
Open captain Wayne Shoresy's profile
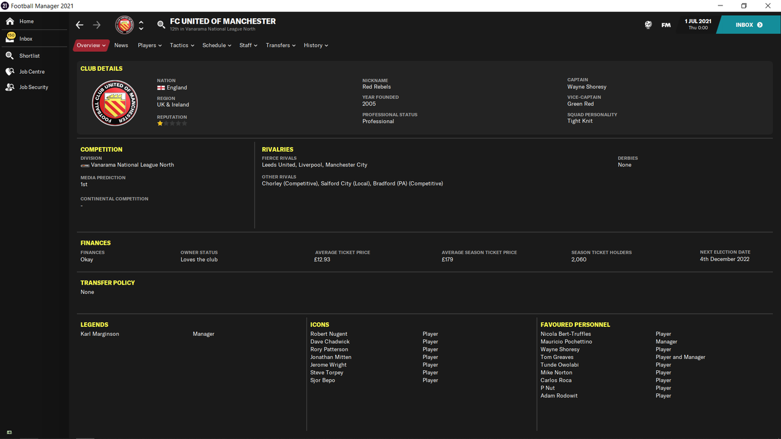point(586,87)
